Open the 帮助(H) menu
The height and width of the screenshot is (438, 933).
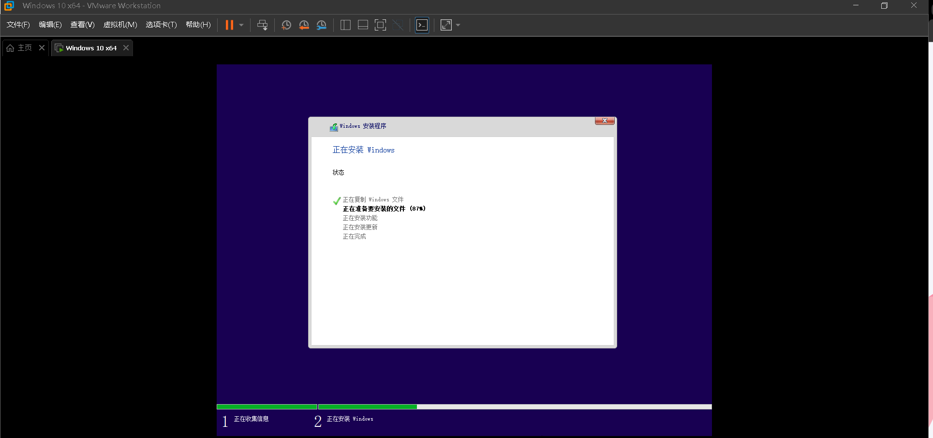[198, 25]
